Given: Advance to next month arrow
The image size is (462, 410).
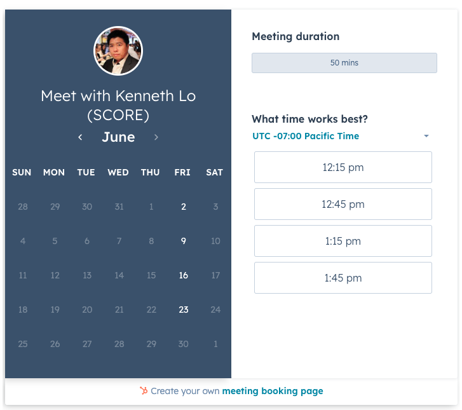Looking at the screenshot, I should coord(156,137).
